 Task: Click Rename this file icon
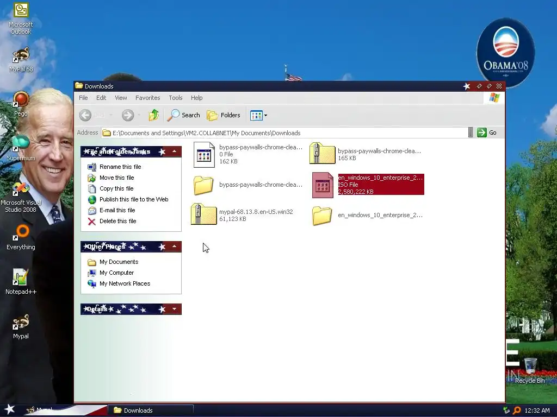click(x=91, y=167)
